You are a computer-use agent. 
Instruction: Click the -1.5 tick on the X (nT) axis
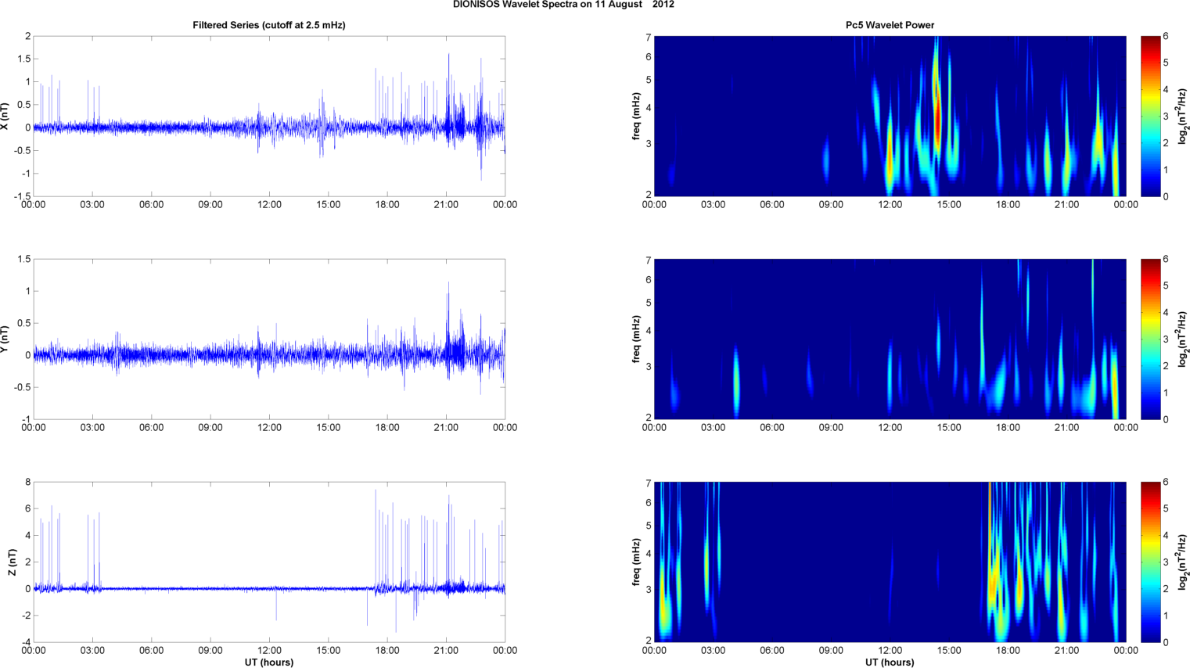pos(22,196)
